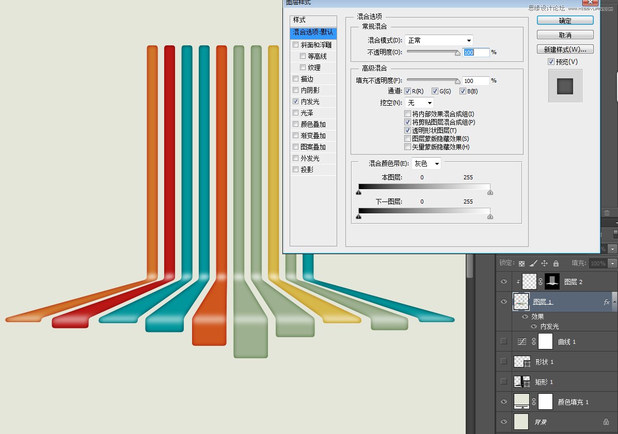Toggle R(R) channel checkbox

407,91
